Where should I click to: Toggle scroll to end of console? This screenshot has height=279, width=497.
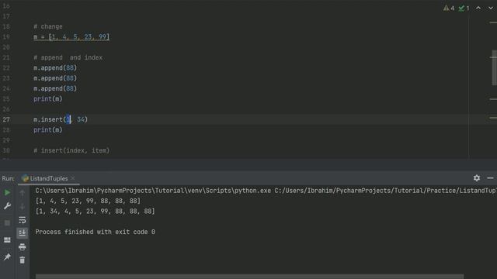point(23,233)
